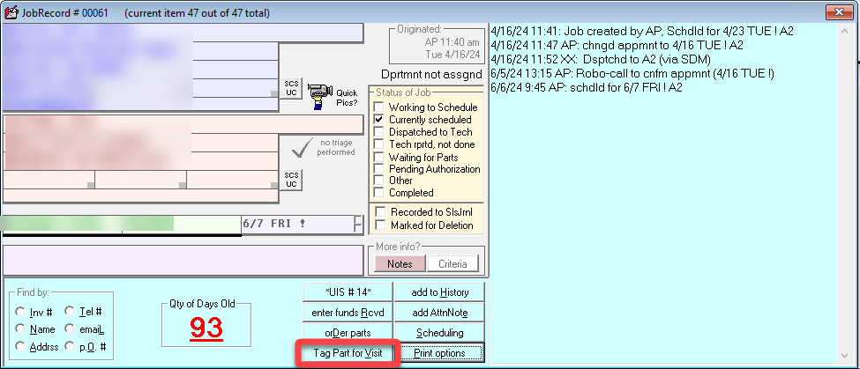Switch to the Criteria tab

click(452, 263)
